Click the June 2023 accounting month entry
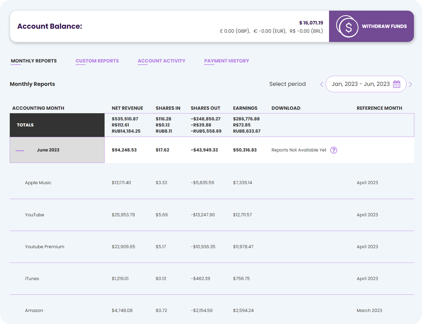Screen dimensions: 422x324 point(48,150)
